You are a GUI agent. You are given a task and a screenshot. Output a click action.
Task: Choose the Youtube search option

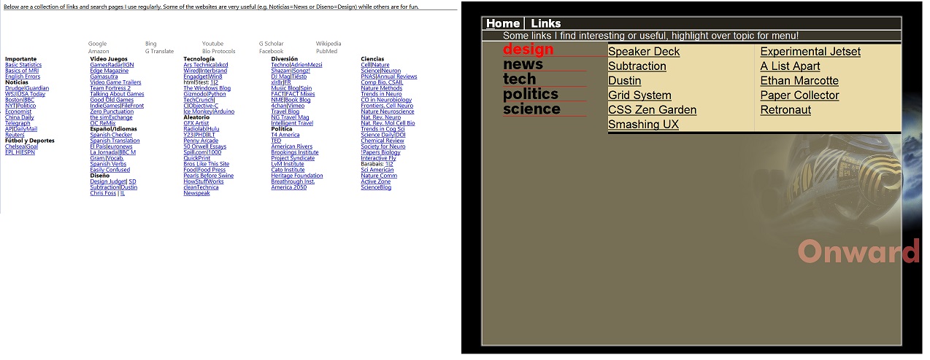point(212,44)
